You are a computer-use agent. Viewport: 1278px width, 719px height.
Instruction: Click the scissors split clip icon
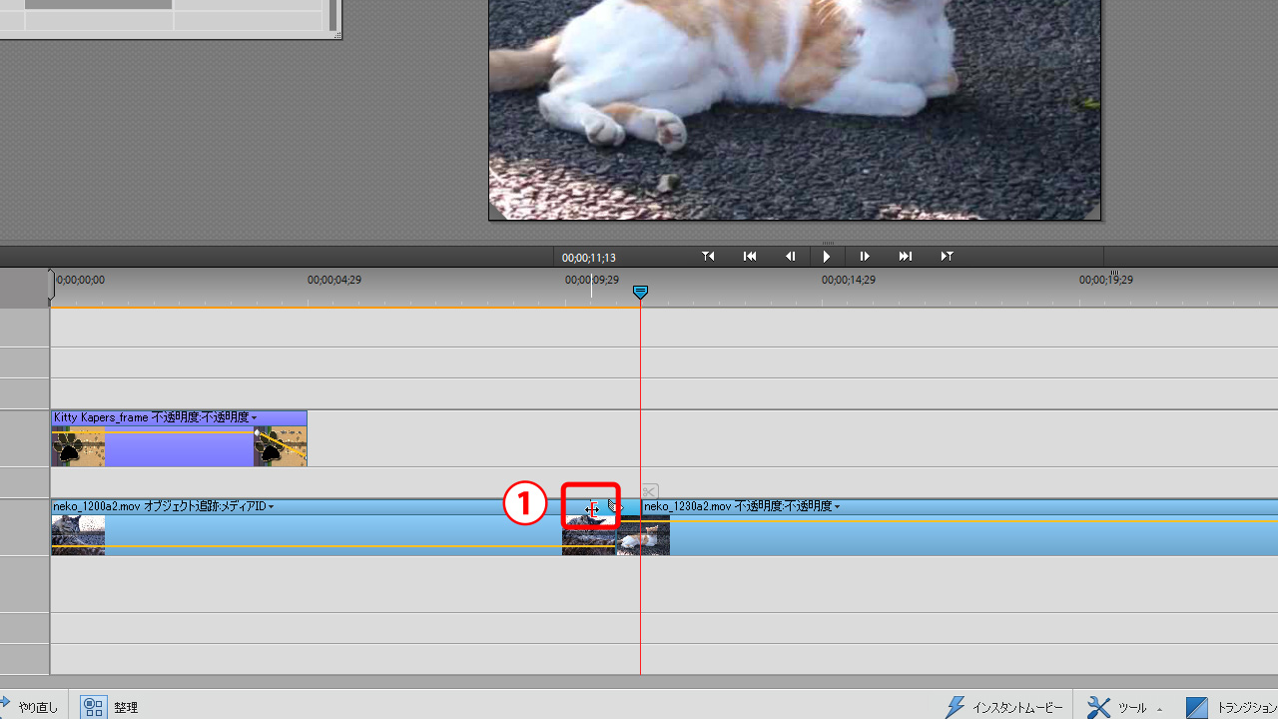pyautogui.click(x=650, y=491)
